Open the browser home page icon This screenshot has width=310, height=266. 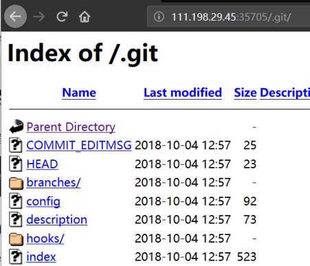[x=85, y=16]
